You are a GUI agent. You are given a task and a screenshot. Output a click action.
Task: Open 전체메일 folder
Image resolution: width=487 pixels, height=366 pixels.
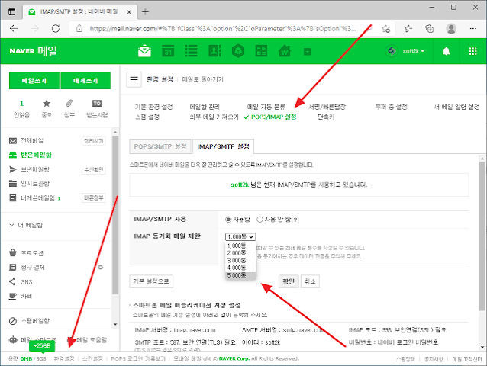(32, 141)
